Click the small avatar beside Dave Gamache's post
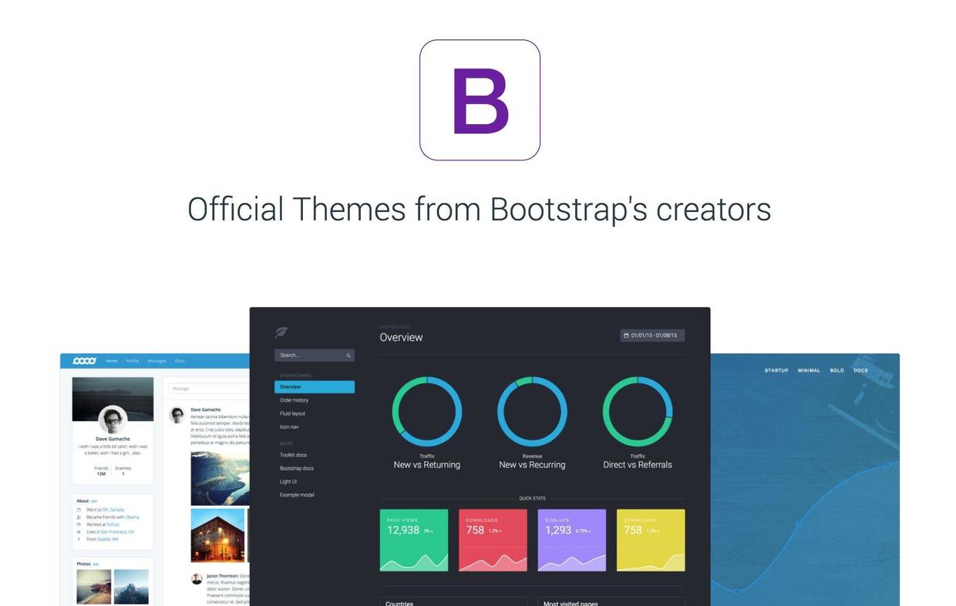Screen dimensions: 956x606 [x=177, y=415]
